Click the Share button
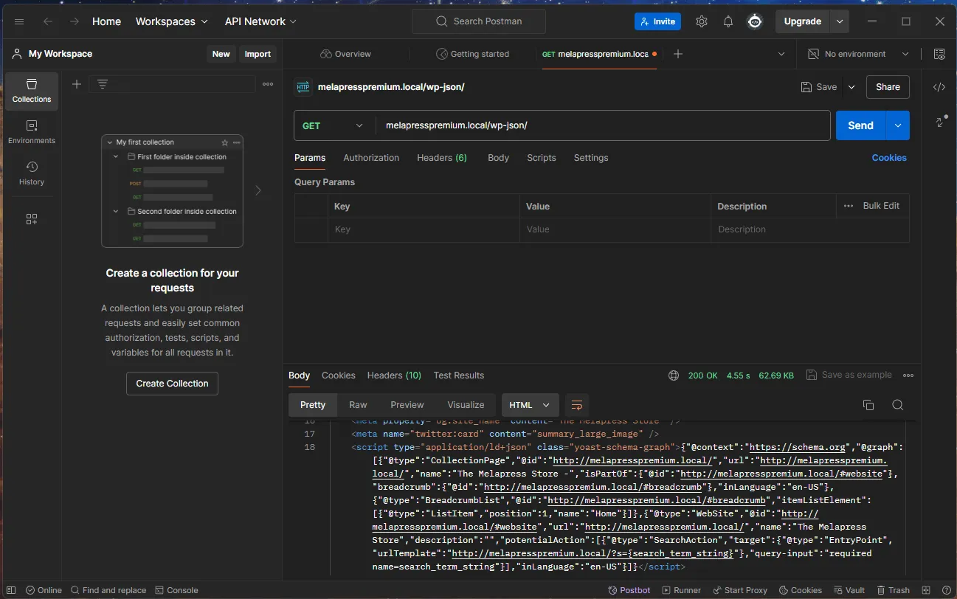957x599 pixels. click(x=888, y=87)
